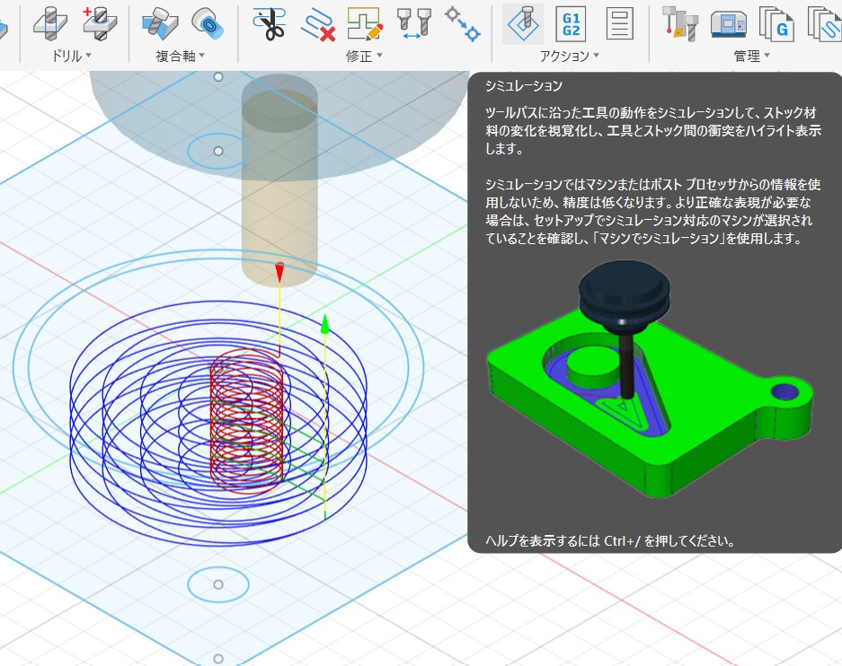The image size is (842, 666).
Task: Select the Drill tool icon
Action: [50, 24]
